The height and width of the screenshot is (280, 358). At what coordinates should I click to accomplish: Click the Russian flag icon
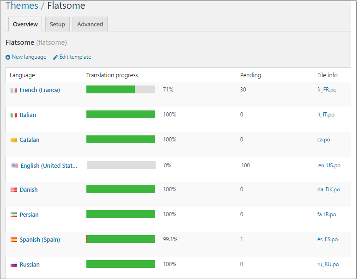tap(14, 265)
